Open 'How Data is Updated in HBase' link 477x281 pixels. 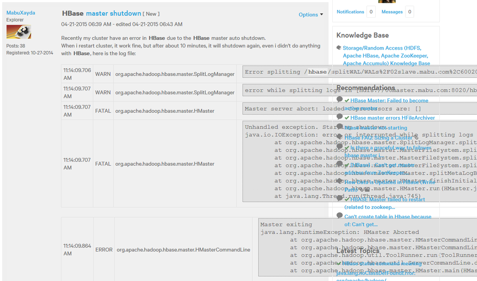tap(390, 186)
